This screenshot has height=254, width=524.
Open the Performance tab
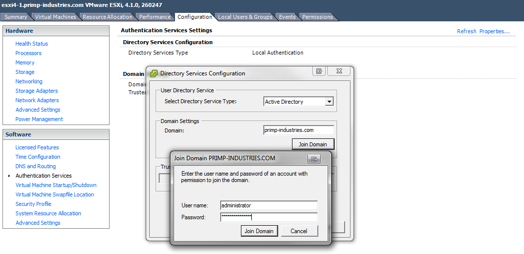tap(155, 17)
